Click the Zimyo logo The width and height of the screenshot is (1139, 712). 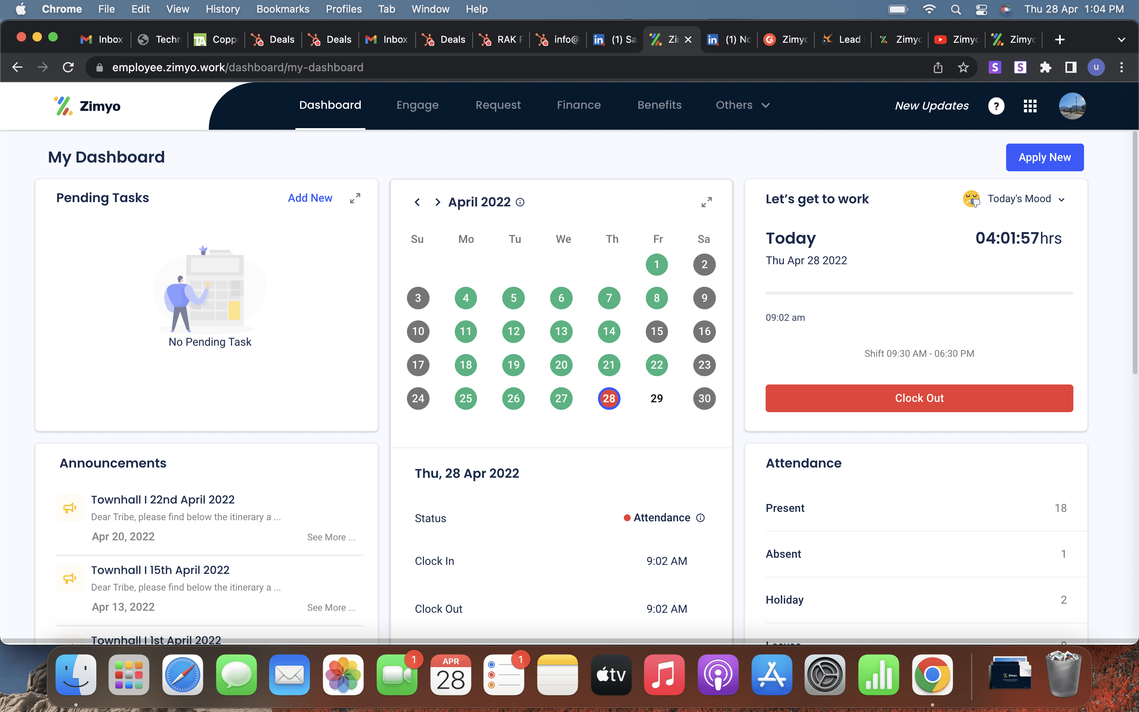[87, 106]
